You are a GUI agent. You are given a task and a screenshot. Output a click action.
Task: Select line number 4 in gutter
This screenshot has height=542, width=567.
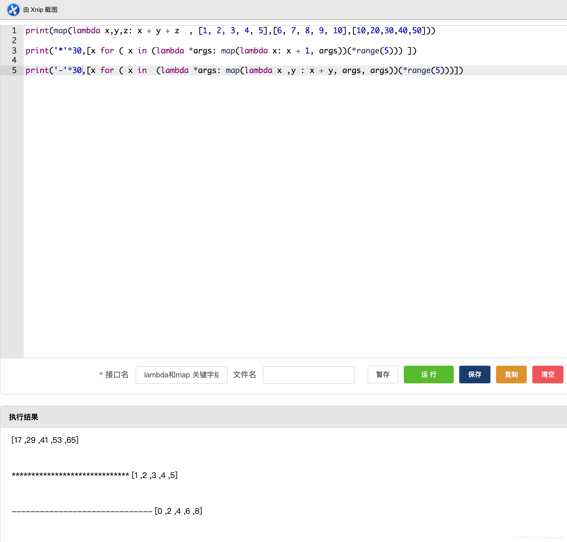pyautogui.click(x=14, y=60)
